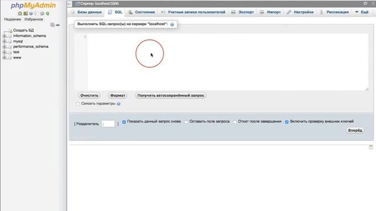Click the unlink from main panel icon
The height and width of the screenshot is (211, 376).
click(x=58, y=25)
